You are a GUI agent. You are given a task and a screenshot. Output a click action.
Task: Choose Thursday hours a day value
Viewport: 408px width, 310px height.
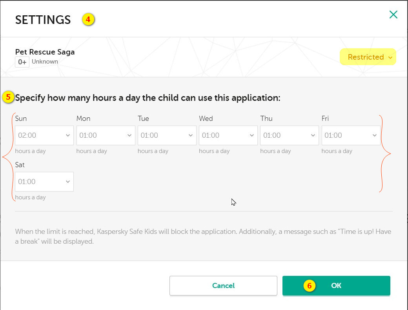[289, 135]
